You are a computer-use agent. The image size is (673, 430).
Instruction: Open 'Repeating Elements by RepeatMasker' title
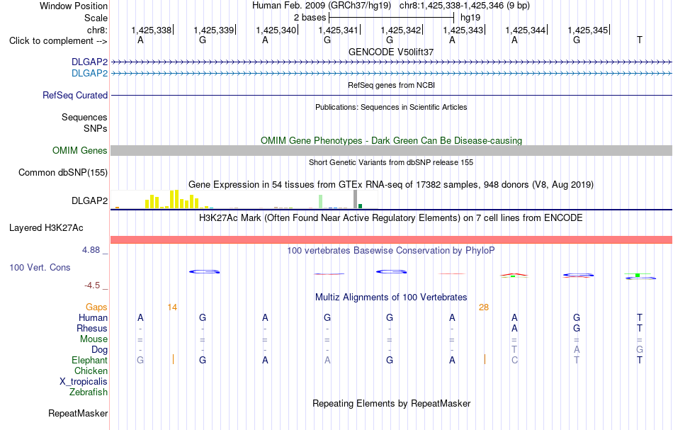tap(391, 403)
